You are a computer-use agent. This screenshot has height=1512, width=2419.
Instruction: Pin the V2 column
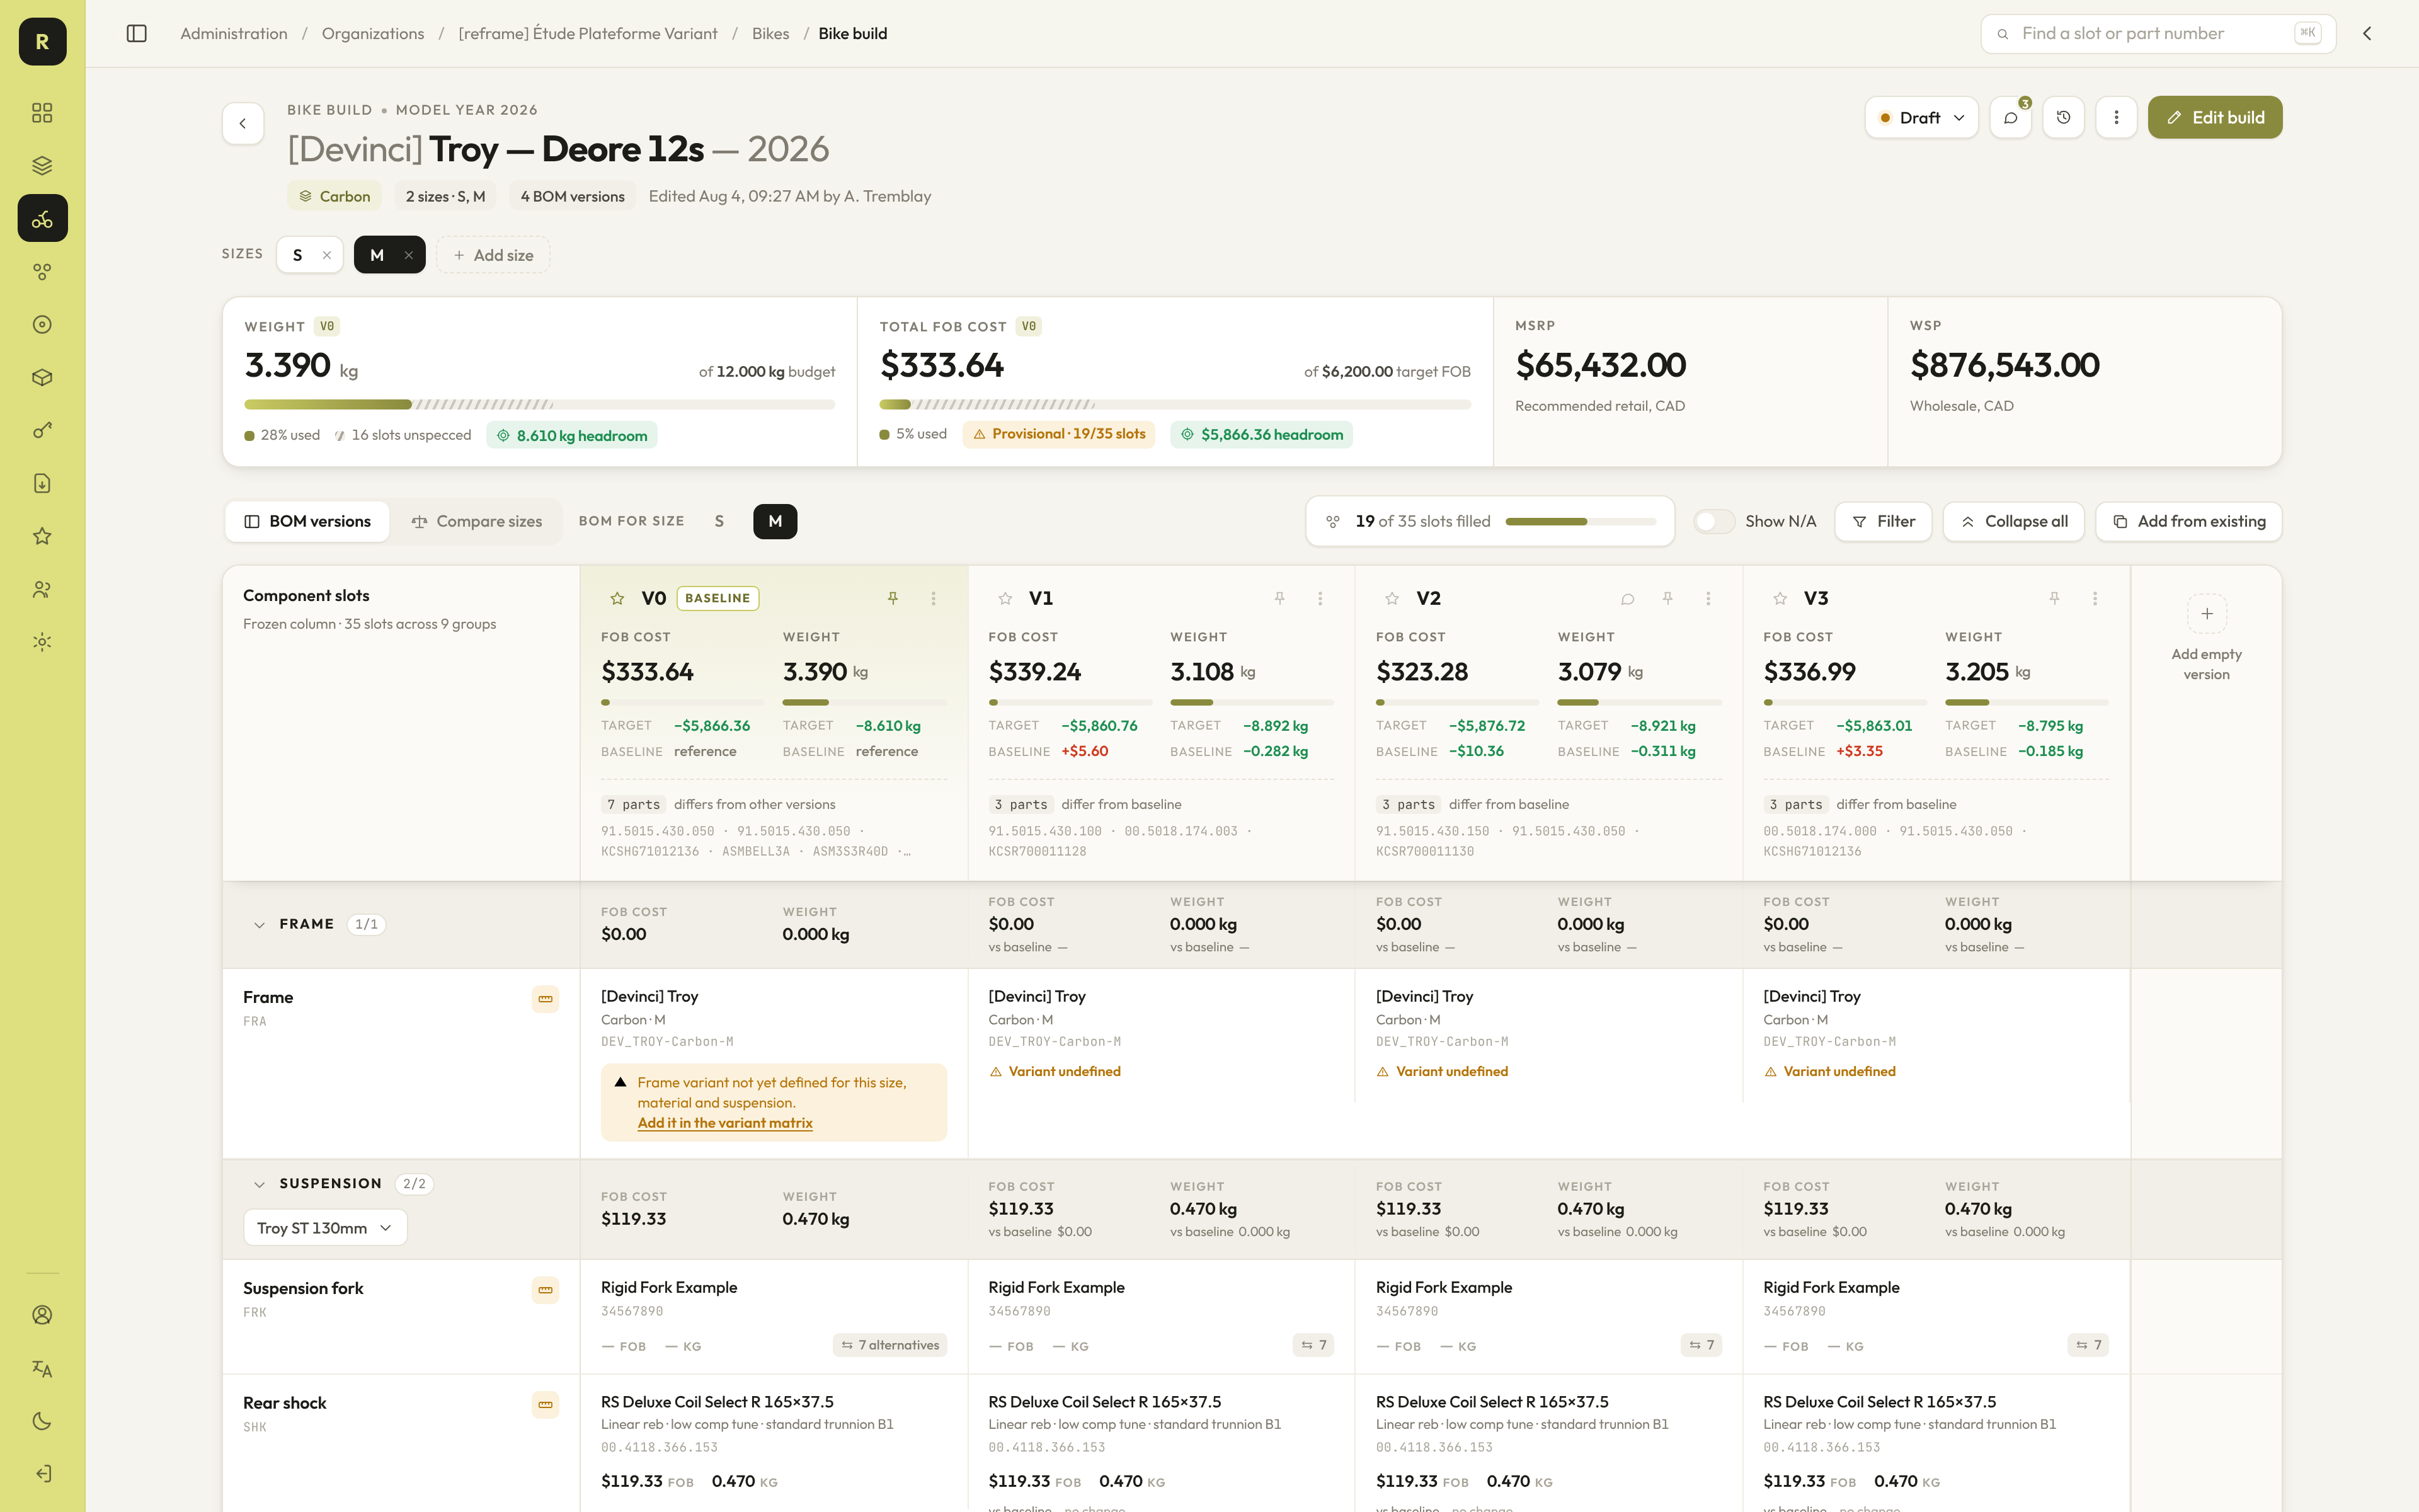tap(1667, 598)
